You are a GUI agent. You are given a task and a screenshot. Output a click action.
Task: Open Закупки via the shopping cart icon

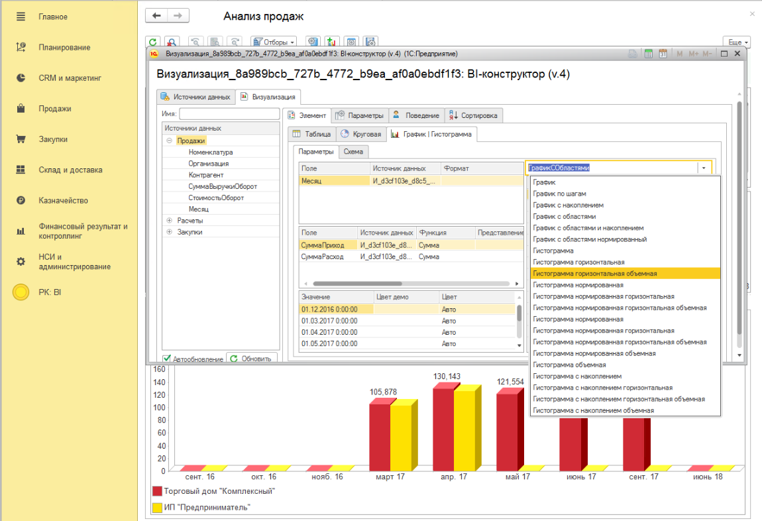click(x=21, y=139)
